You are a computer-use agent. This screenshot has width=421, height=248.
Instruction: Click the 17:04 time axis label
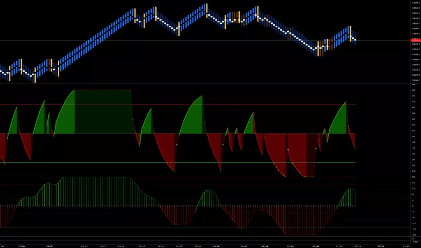point(22,246)
